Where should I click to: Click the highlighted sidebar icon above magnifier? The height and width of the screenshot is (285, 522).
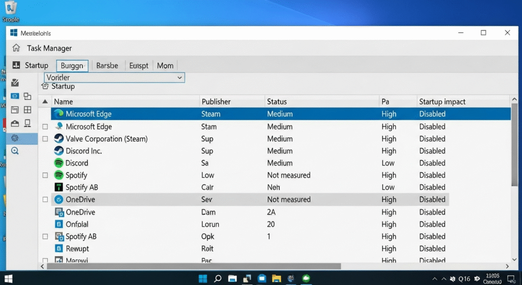14,138
